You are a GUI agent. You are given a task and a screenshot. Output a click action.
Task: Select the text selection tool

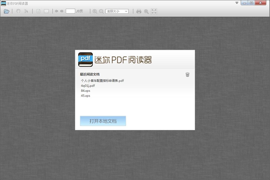click(x=26, y=11)
